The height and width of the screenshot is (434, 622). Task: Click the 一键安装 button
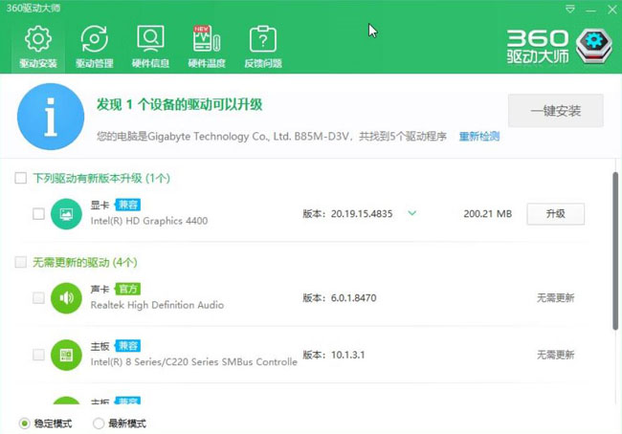(x=556, y=111)
